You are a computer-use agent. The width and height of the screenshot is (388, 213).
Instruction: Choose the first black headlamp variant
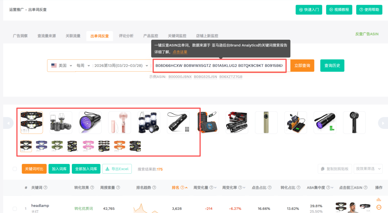tap(26, 146)
